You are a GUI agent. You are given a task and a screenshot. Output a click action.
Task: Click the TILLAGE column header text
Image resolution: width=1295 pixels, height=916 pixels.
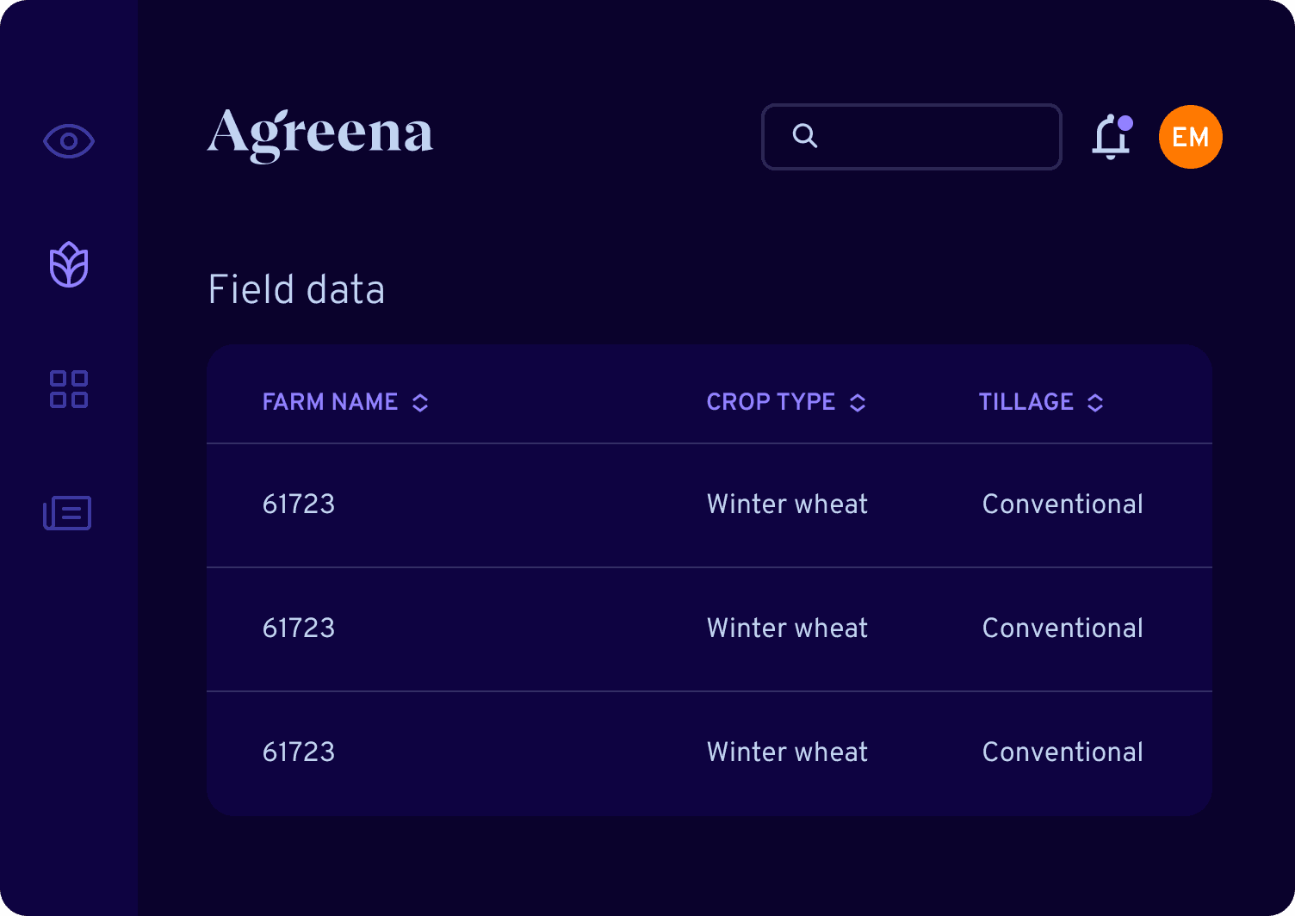tap(1025, 402)
